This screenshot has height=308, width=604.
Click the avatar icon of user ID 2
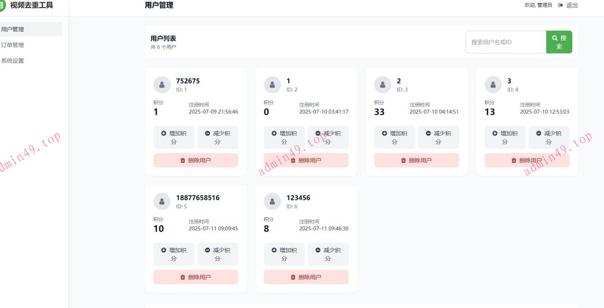pos(272,85)
